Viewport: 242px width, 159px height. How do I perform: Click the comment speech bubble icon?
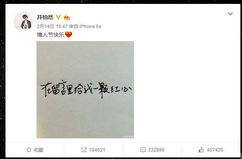point(143,150)
